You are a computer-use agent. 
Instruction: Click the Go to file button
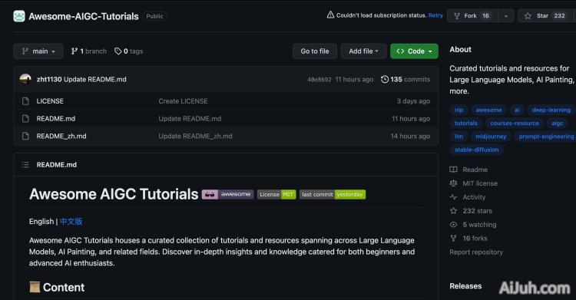pos(315,51)
